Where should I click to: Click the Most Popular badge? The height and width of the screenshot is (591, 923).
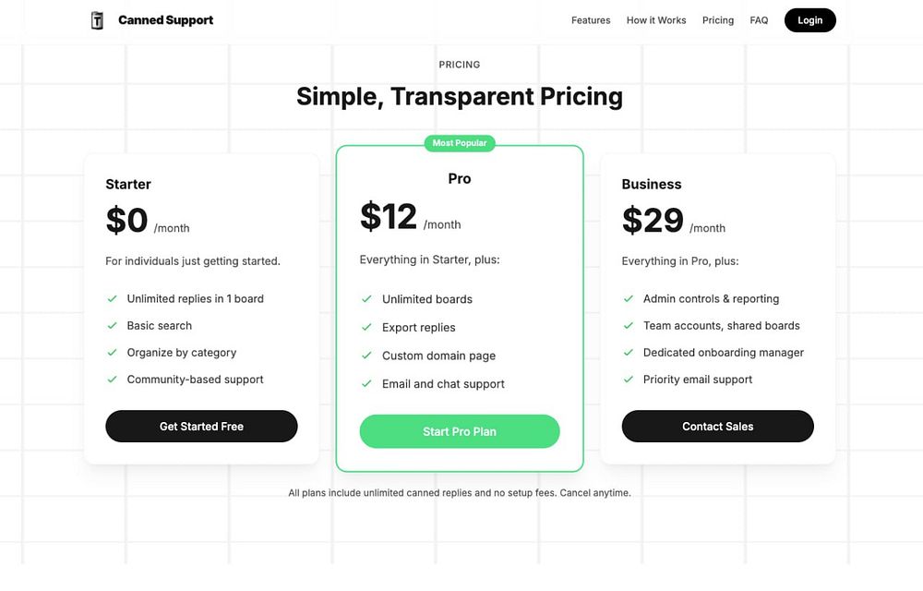(x=460, y=143)
